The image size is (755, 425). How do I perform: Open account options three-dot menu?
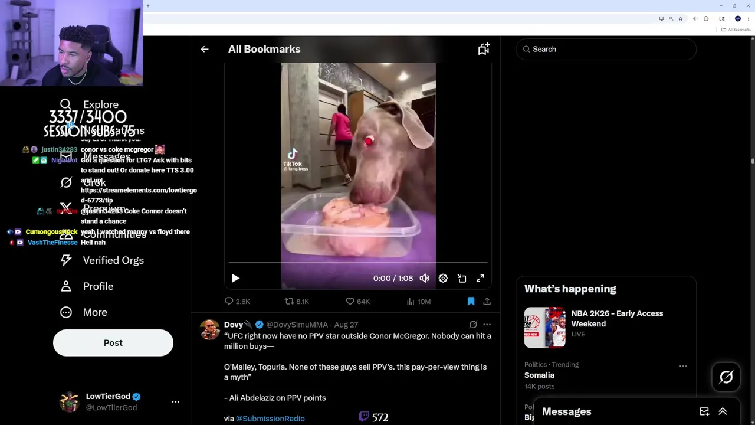(x=175, y=402)
